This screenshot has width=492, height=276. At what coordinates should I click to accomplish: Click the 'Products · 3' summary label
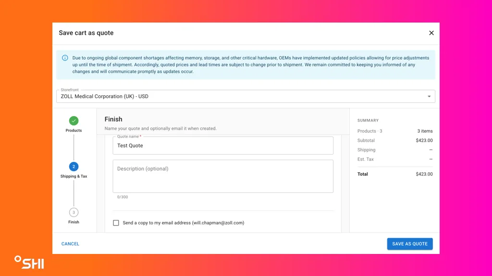point(369,131)
